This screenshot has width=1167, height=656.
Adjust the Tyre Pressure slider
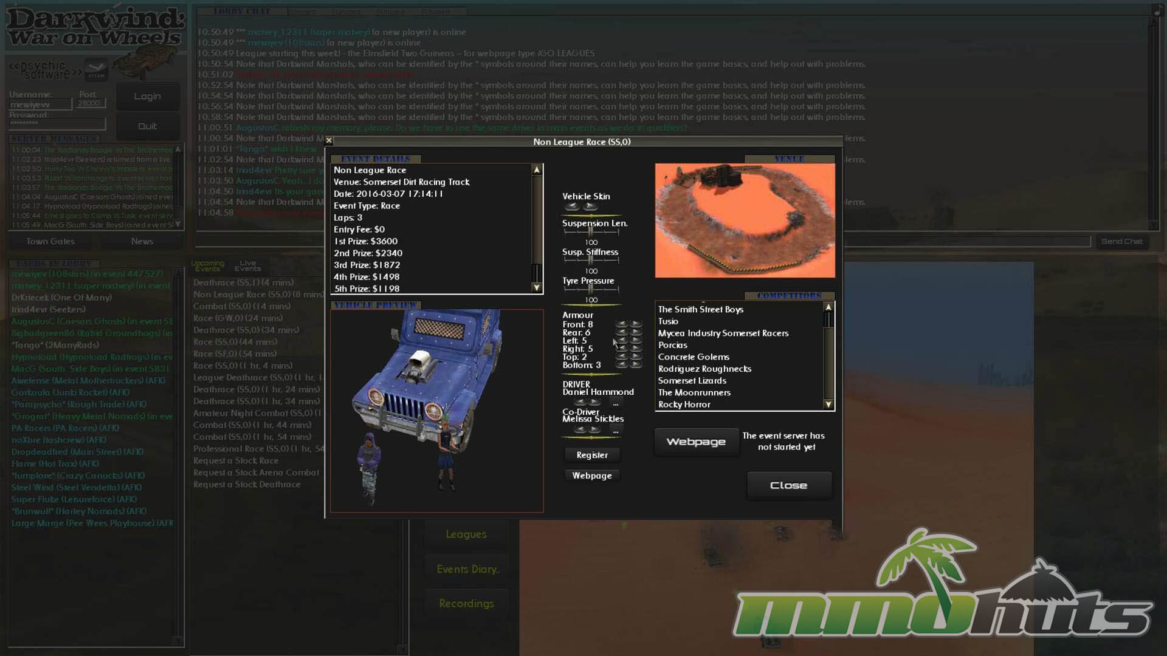point(591,289)
